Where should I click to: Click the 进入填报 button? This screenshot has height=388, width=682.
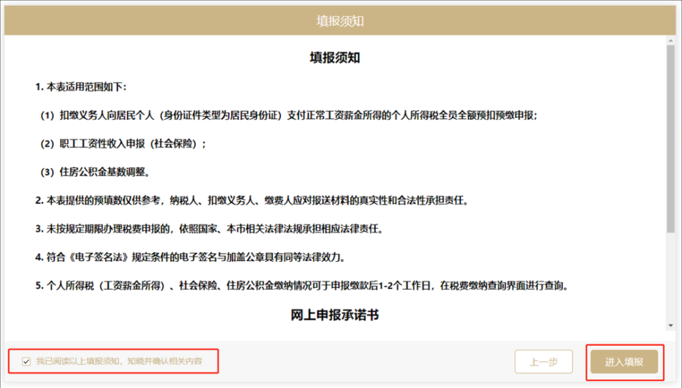[624, 362]
